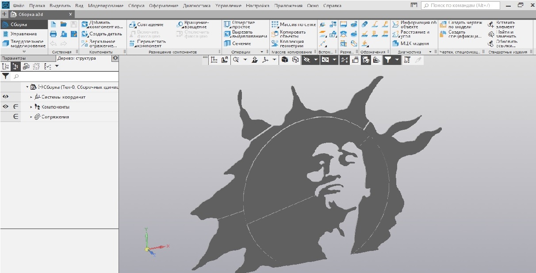Image resolution: width=536 pixels, height=273 pixels.
Task: Open the Файл menu
Action: (19, 6)
